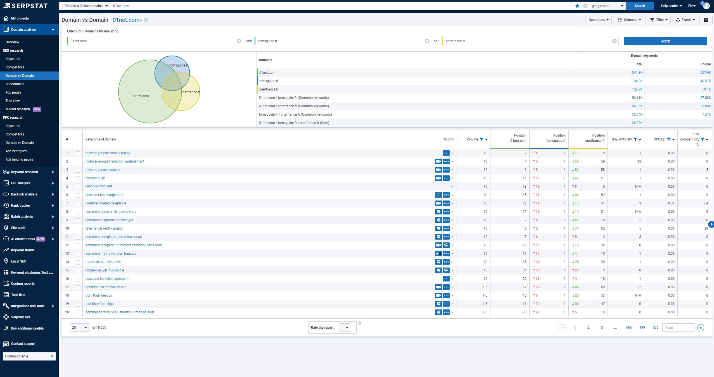Click video icon for installer google traduction gratuitement
The width and height of the screenshot is (714, 377).
(438, 161)
